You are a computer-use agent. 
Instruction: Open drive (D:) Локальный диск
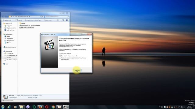11,55
